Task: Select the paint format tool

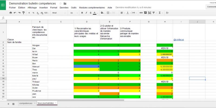Action: pyautogui.click(x=24, y=13)
